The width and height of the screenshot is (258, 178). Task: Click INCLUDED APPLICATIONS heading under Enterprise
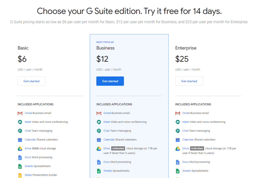click(193, 104)
